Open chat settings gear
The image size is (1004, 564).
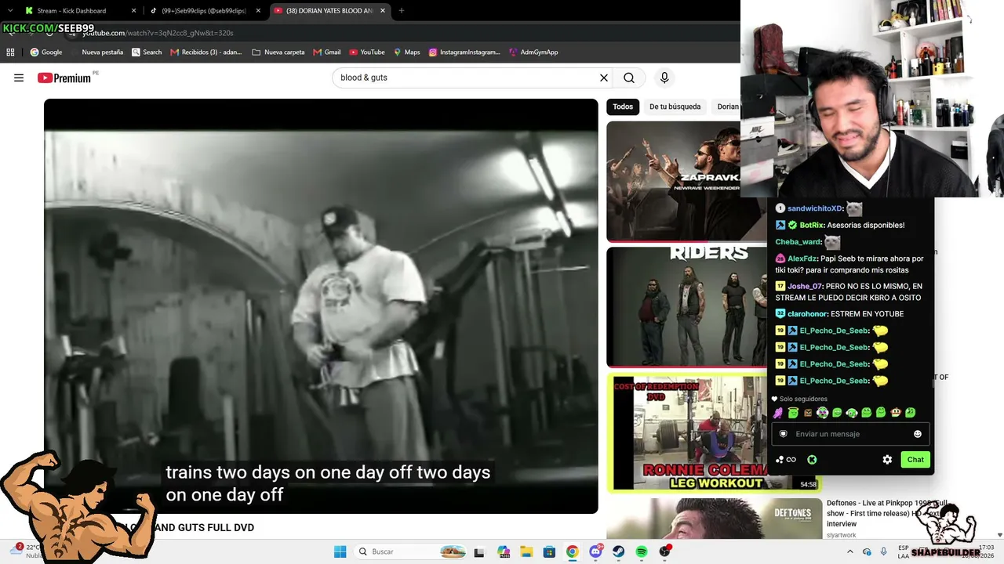click(x=887, y=460)
